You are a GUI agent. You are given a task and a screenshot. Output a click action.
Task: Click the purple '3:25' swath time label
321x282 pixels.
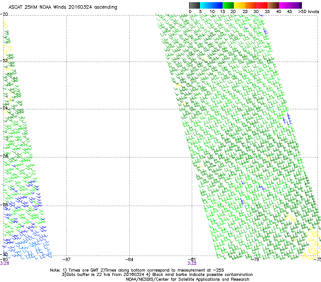(192, 263)
